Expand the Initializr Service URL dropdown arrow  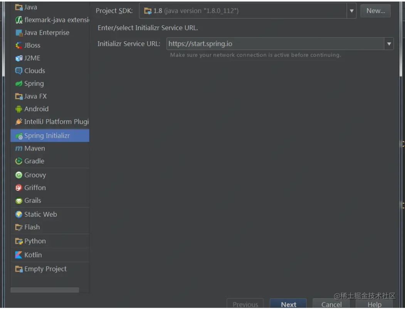[389, 44]
